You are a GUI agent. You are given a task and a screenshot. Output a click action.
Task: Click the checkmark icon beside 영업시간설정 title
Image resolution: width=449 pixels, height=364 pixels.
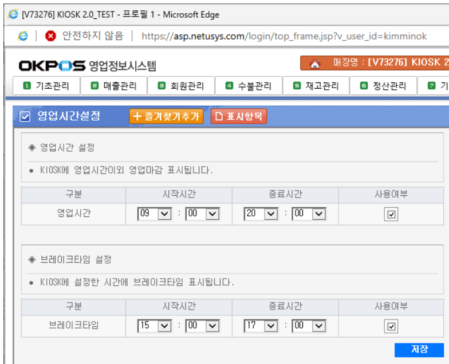coord(25,117)
